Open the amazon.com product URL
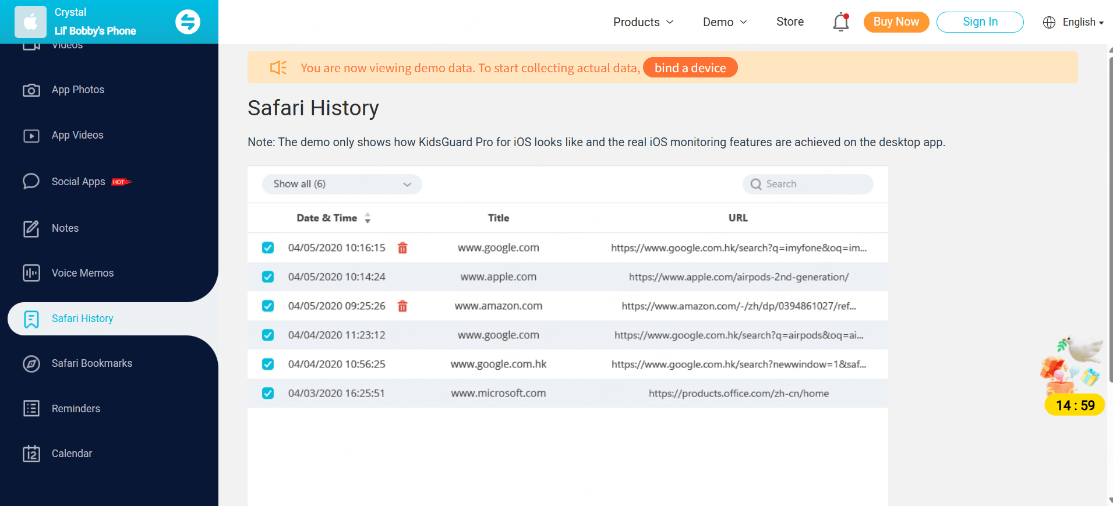The width and height of the screenshot is (1113, 506). click(739, 306)
